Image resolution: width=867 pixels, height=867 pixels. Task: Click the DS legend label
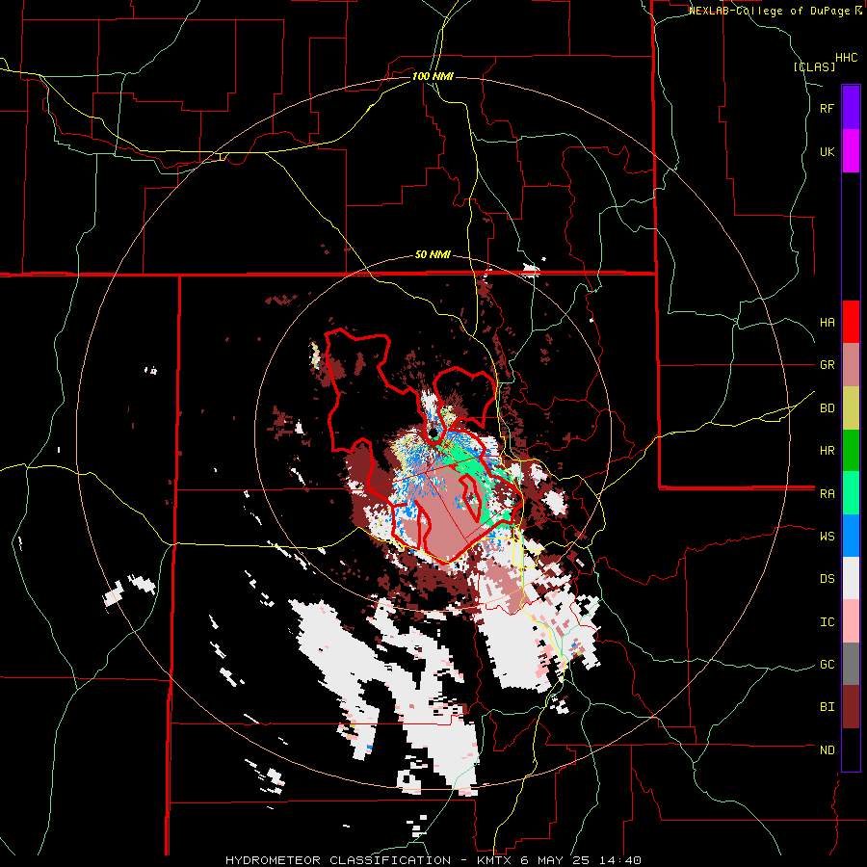[x=827, y=579]
